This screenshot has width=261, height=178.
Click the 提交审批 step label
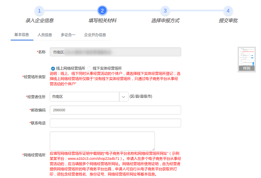[x=228, y=21]
